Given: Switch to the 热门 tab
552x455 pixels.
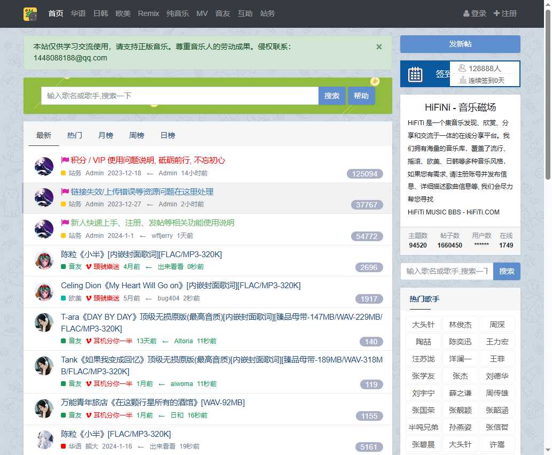Looking at the screenshot, I should 74,135.
